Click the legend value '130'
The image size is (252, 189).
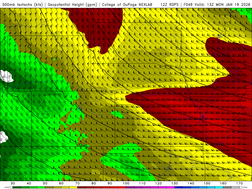175,183
